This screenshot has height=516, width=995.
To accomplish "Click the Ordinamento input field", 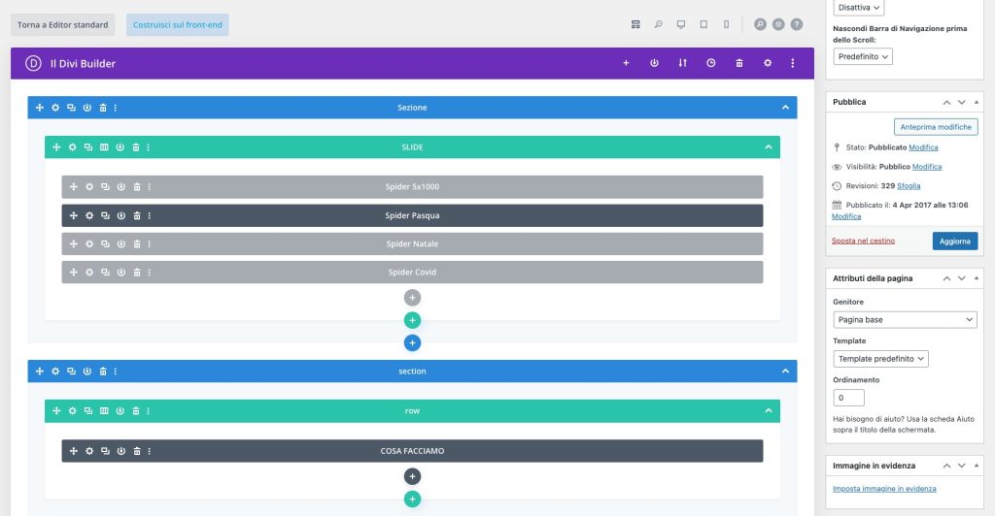I will tap(848, 398).
